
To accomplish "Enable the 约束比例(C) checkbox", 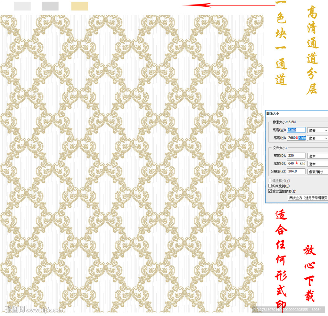I will [x=270, y=186].
